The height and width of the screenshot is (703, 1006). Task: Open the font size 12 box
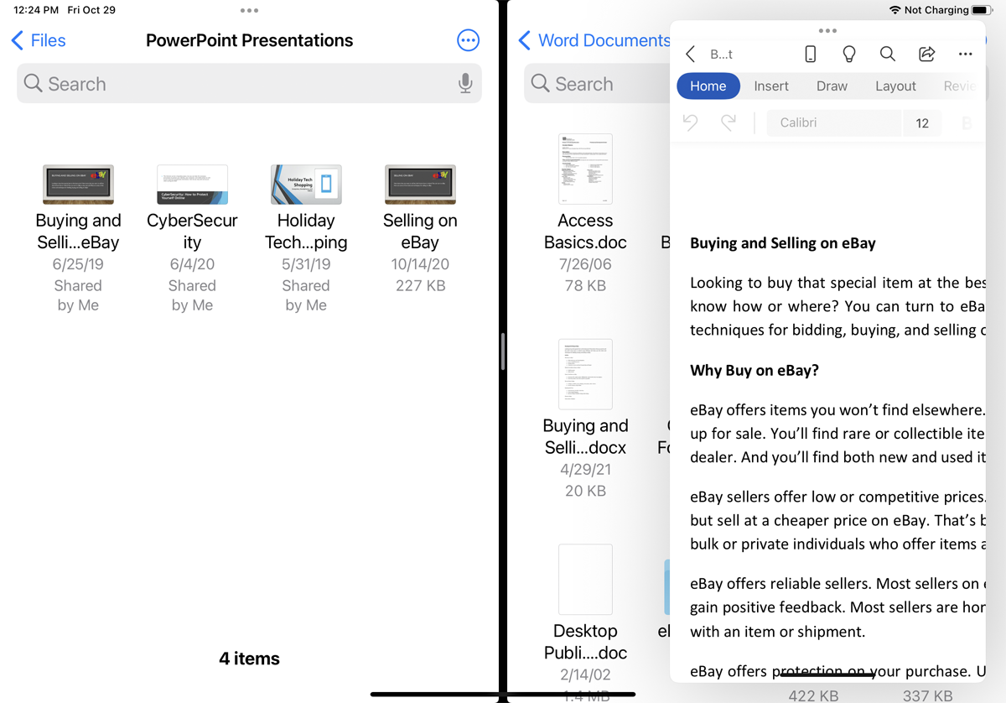pyautogui.click(x=922, y=123)
